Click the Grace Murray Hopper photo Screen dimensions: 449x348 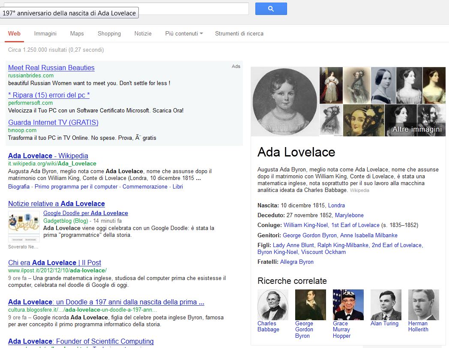[348, 304]
